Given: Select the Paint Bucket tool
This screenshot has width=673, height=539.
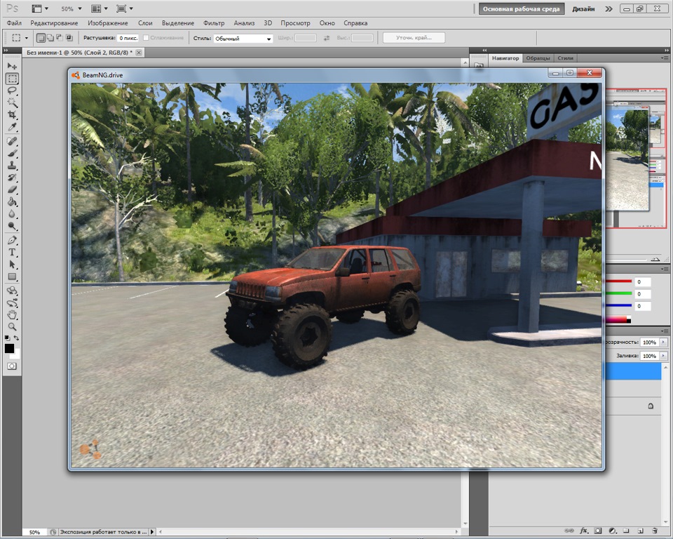Looking at the screenshot, I should (x=12, y=201).
